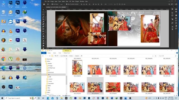The width and height of the screenshot is (179, 100).
Task: Click the Windows Start button
Action: [2, 98]
